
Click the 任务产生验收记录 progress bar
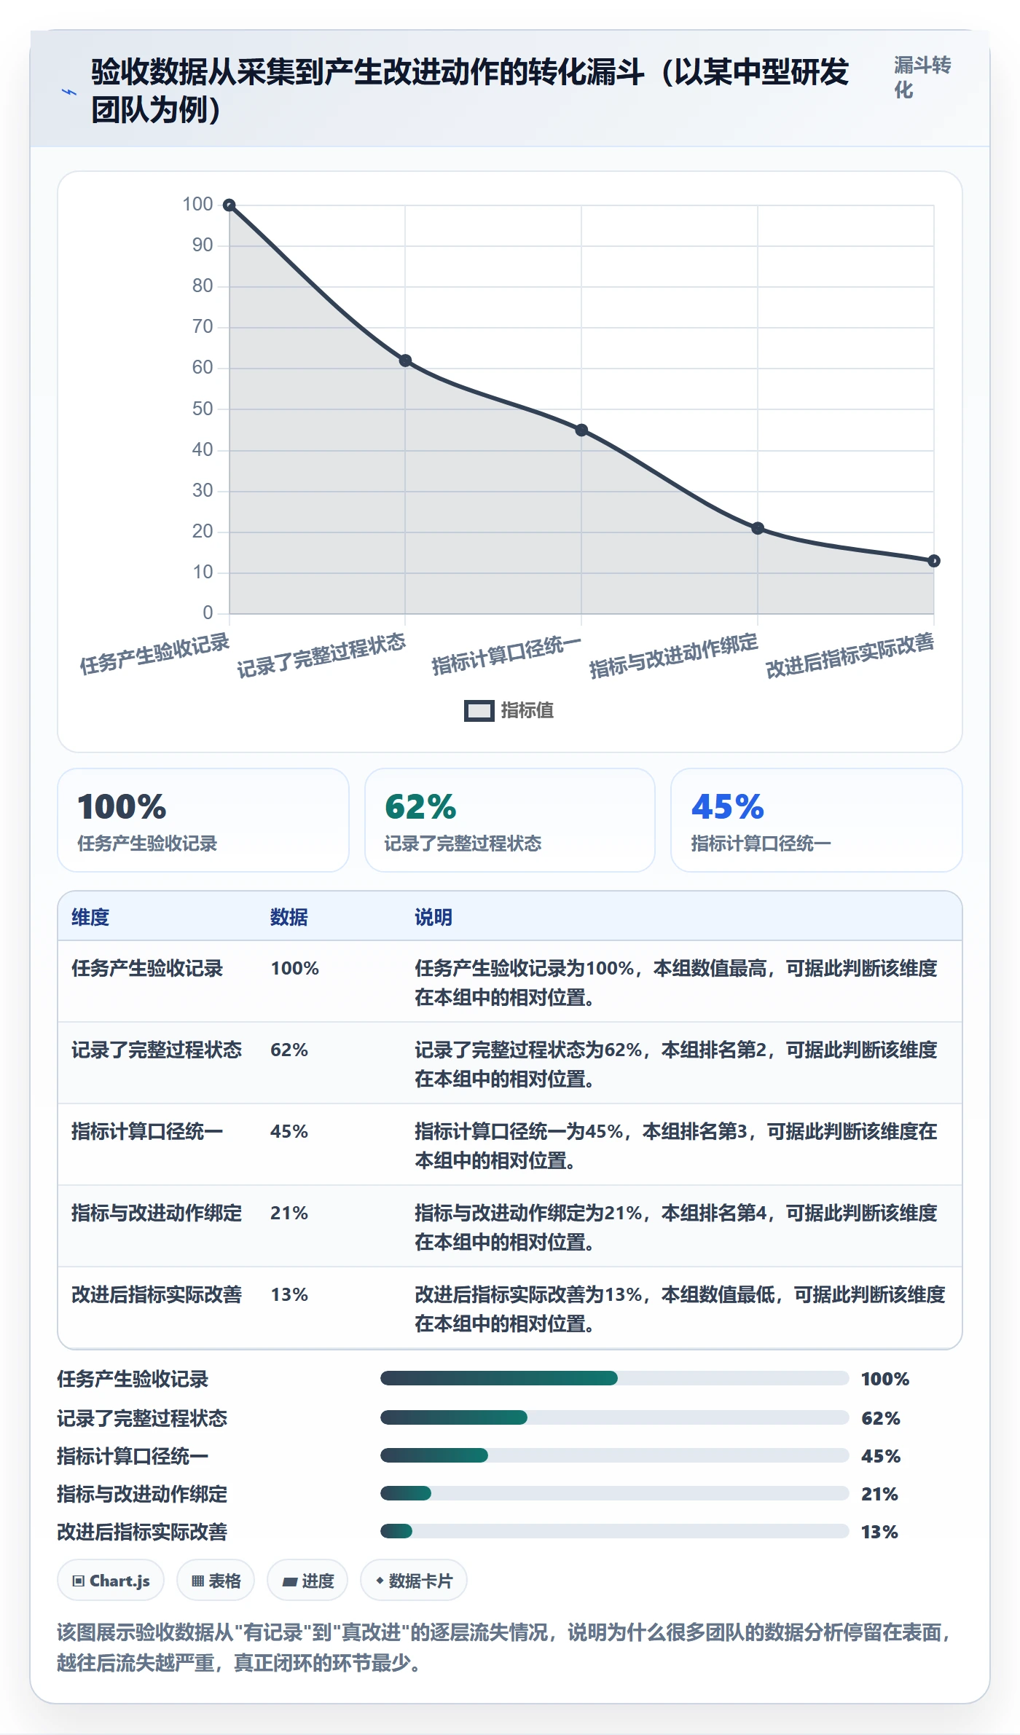614,1378
